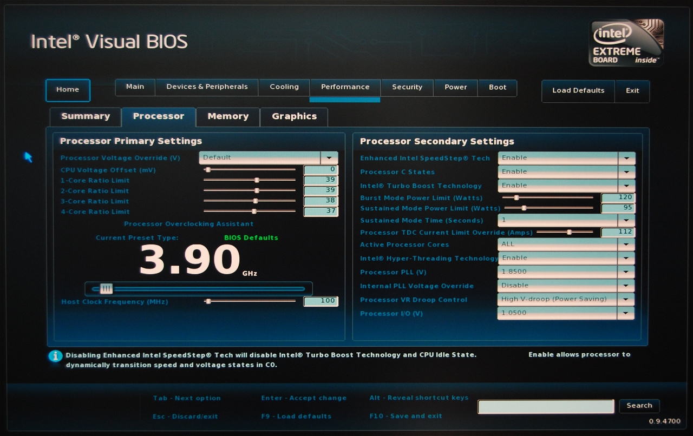693x436 pixels.
Task: Go to the Security menu
Action: tap(407, 87)
